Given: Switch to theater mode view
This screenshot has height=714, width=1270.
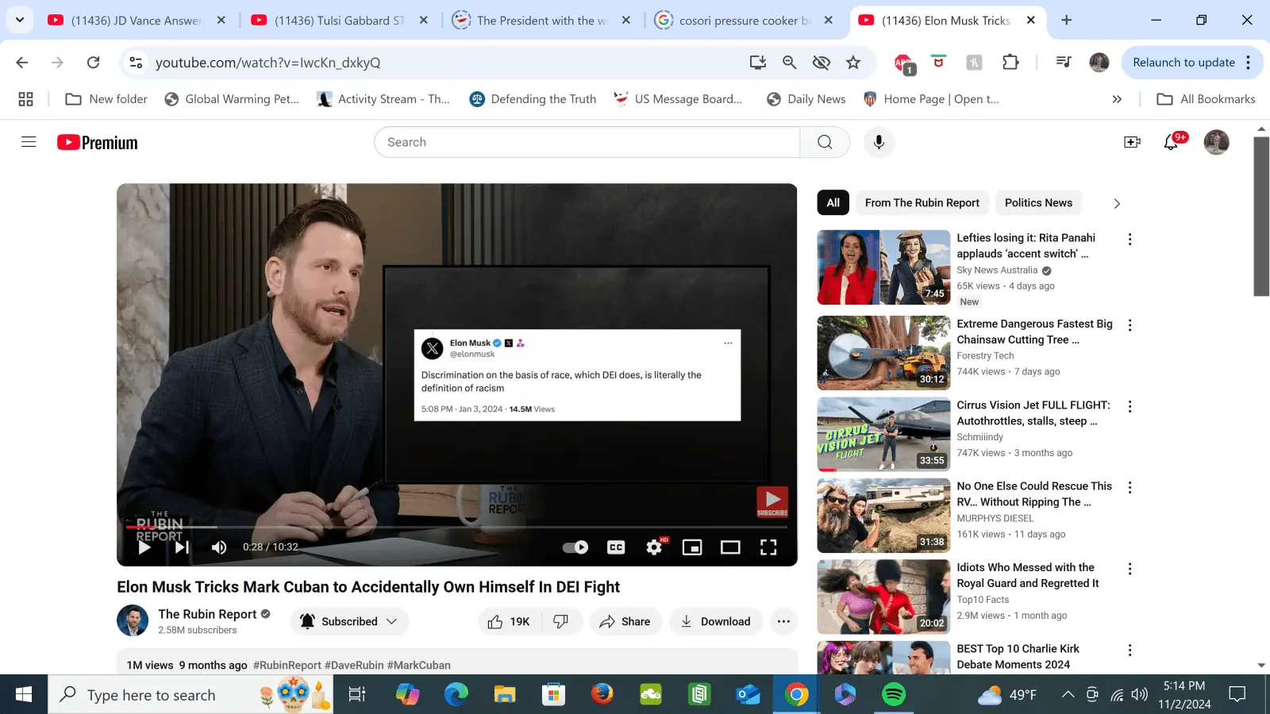Looking at the screenshot, I should pos(729,547).
